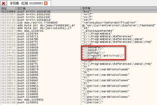Screen dimensions: 157x105
Task: Select push 1238891 instruction
Action: [28, 72]
